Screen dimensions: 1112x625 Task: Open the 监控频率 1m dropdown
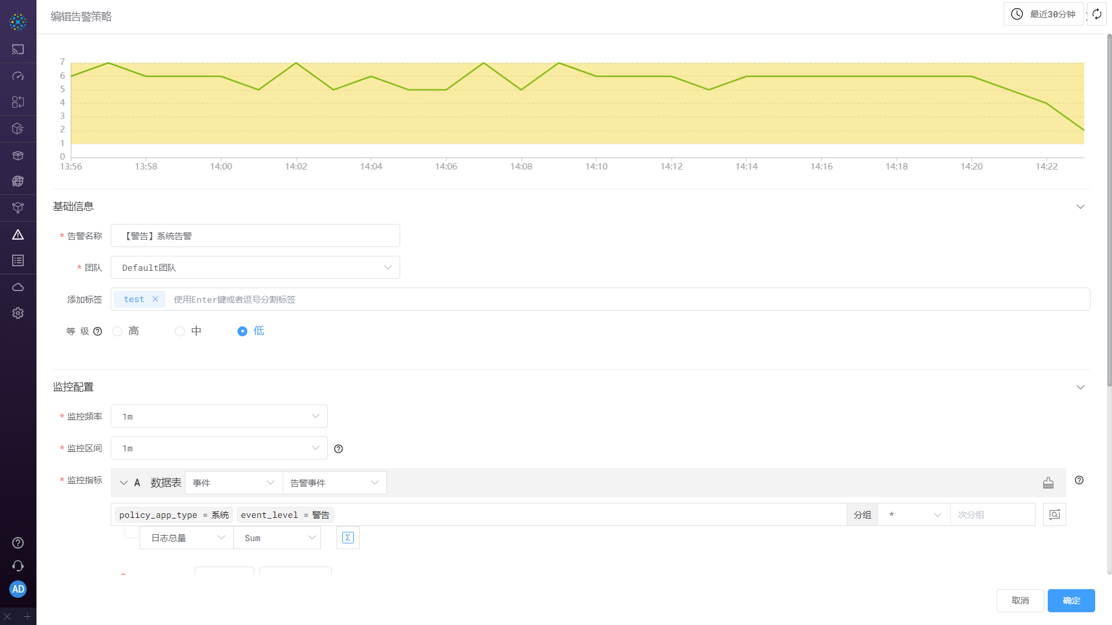point(219,416)
